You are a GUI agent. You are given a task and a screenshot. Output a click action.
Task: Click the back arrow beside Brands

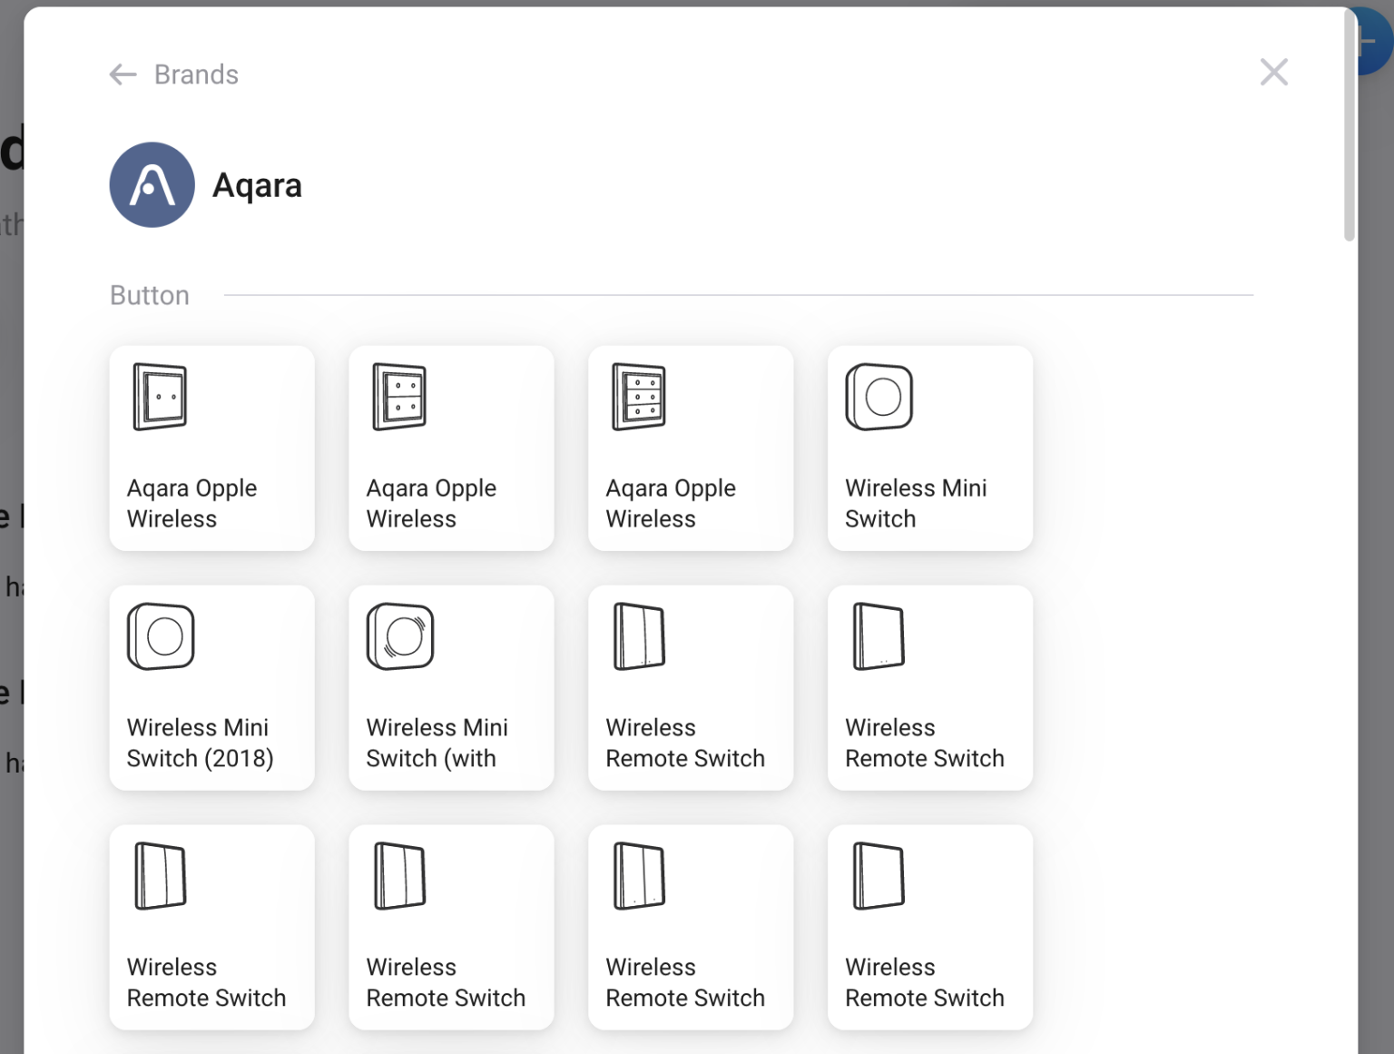[x=122, y=74]
